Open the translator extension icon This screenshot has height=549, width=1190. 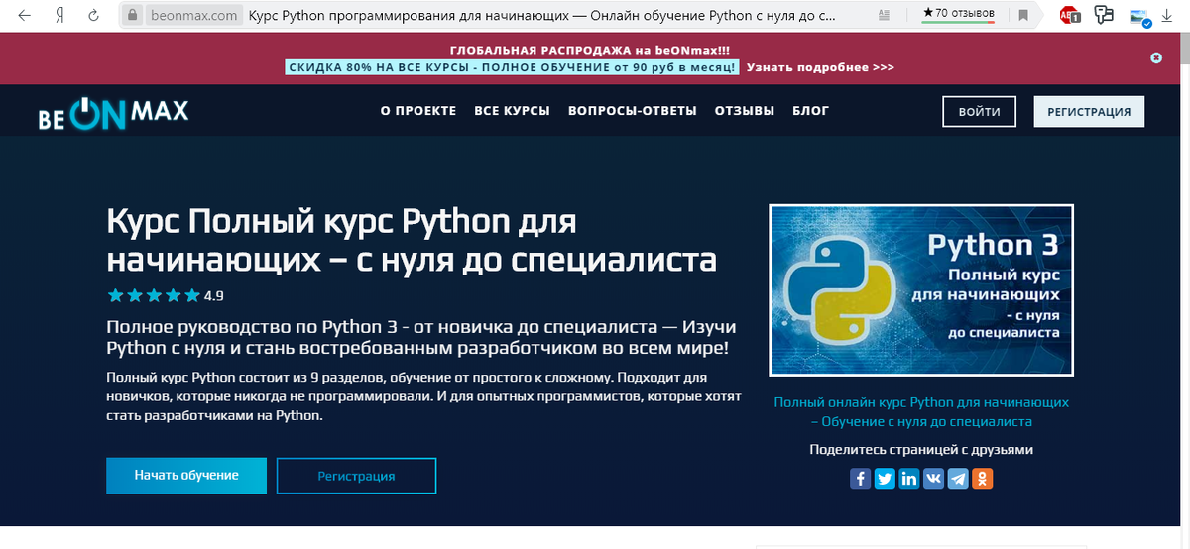click(1104, 16)
